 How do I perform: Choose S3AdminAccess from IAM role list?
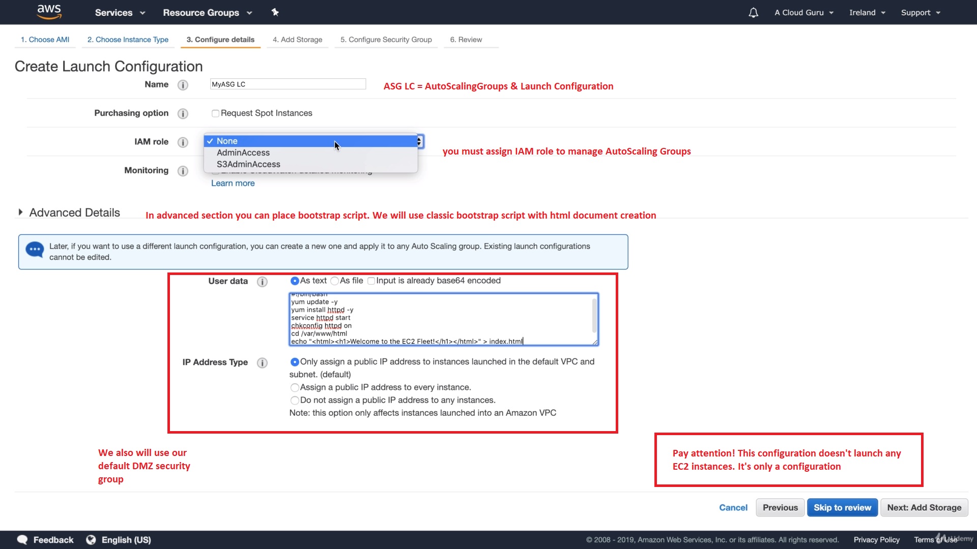coord(248,164)
